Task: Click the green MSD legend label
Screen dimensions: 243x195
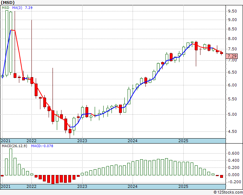Action: [5, 7]
